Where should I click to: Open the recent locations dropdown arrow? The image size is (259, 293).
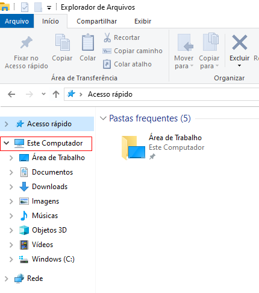click(43, 94)
